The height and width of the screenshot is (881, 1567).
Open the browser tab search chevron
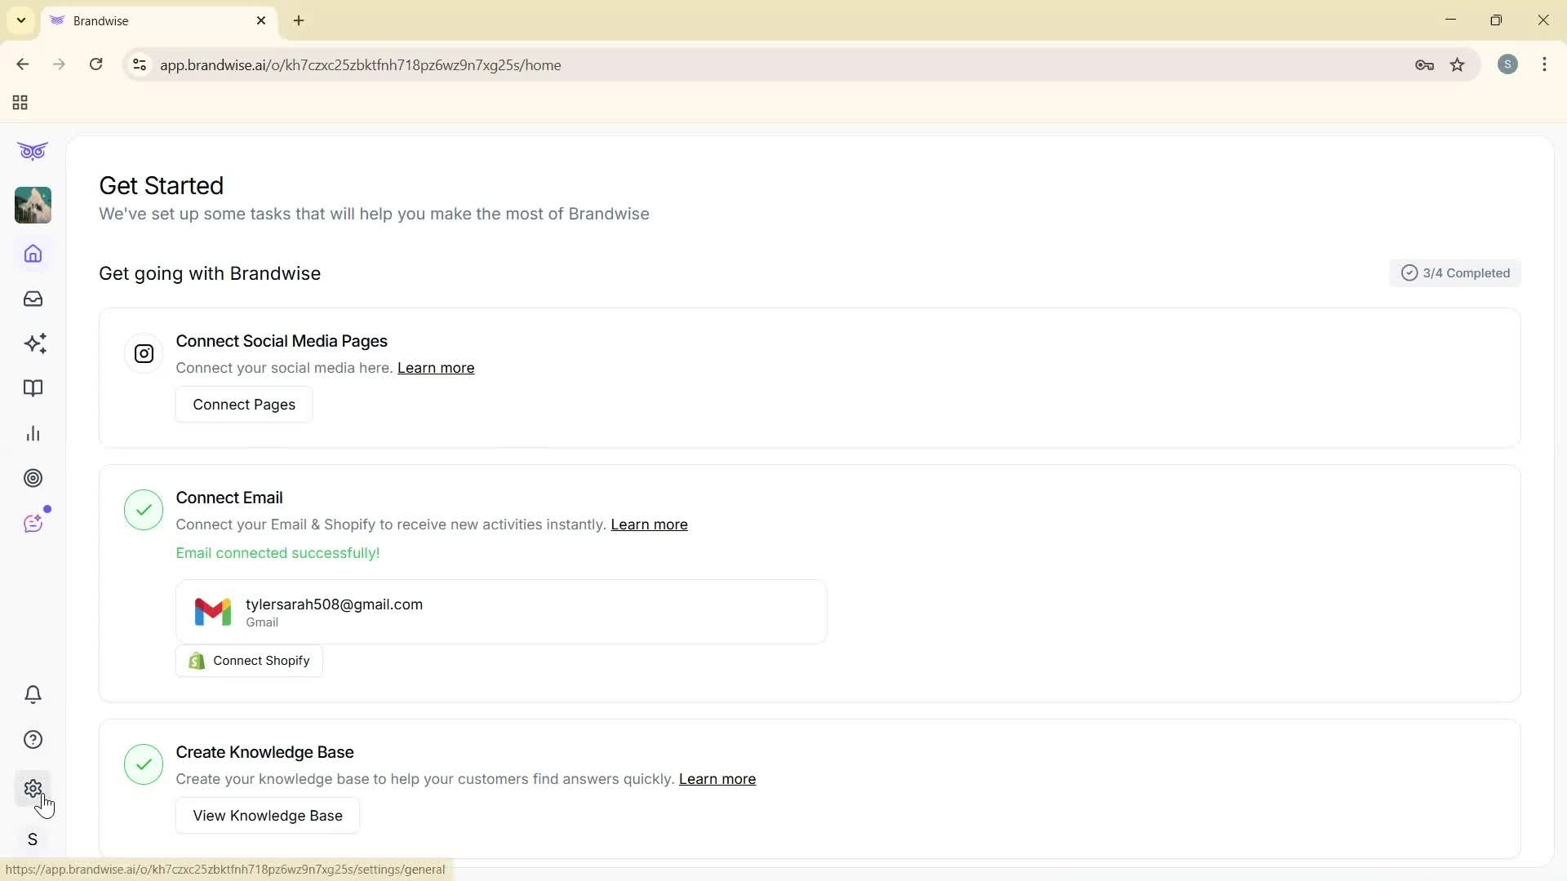pos(20,20)
